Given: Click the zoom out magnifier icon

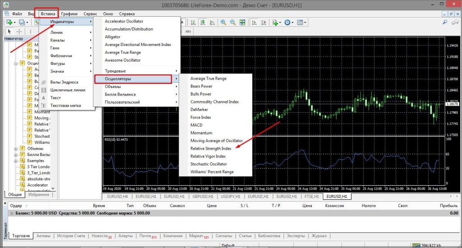Looking at the screenshot, I should click(x=233, y=22).
